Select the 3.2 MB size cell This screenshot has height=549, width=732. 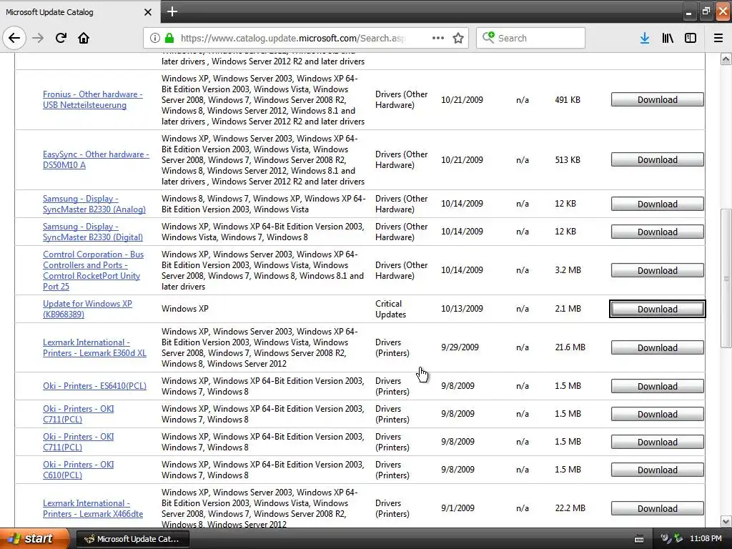(x=568, y=269)
